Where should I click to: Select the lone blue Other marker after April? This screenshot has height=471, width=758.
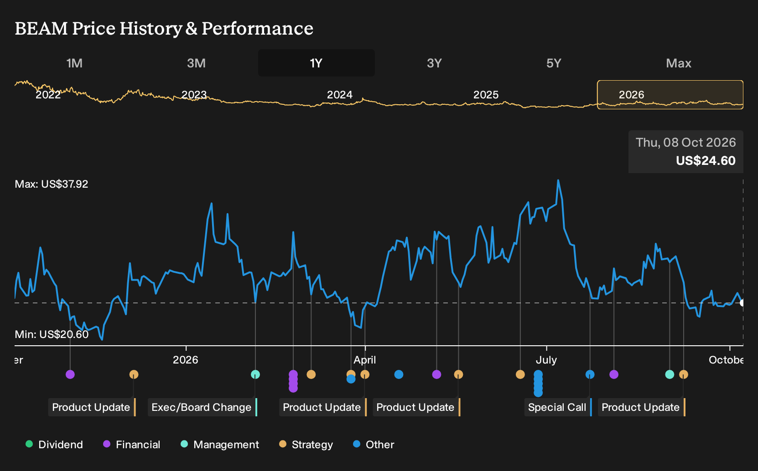[x=399, y=374]
